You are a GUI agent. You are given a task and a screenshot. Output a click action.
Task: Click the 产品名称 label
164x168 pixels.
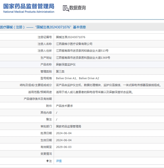pyautogui.click(x=46, y=64)
